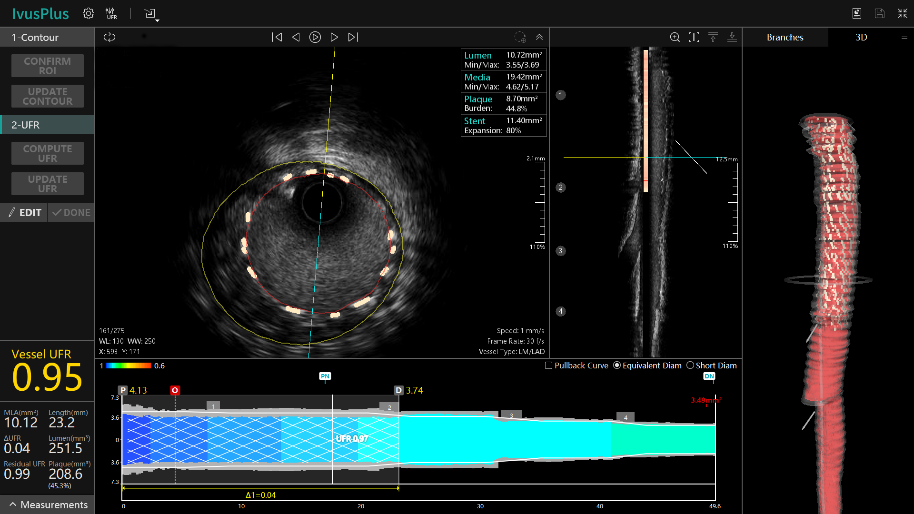Open the report icon near the top right
The image size is (914, 514).
point(856,13)
